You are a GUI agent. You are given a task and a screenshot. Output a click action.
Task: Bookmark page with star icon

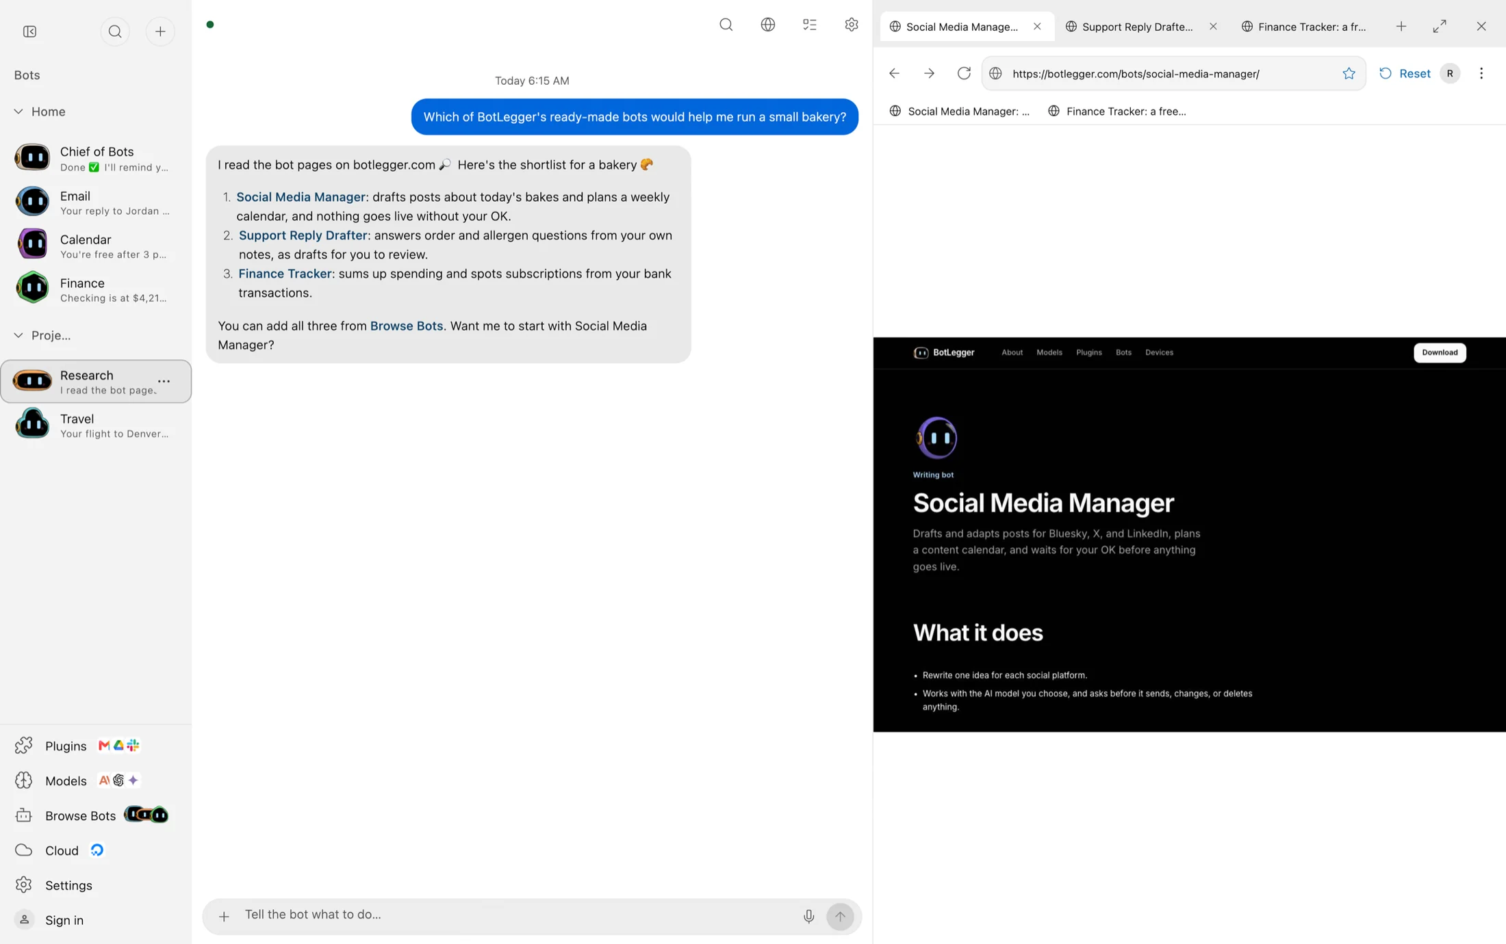(1349, 73)
